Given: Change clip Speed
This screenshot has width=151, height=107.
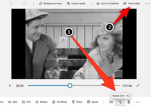Looking at the screenshot, I should pos(93,102).
